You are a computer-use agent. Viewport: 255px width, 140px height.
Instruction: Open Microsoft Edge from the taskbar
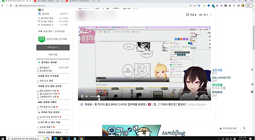(55, 138)
